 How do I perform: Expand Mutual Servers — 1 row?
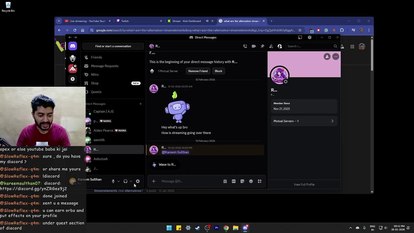click(x=304, y=121)
